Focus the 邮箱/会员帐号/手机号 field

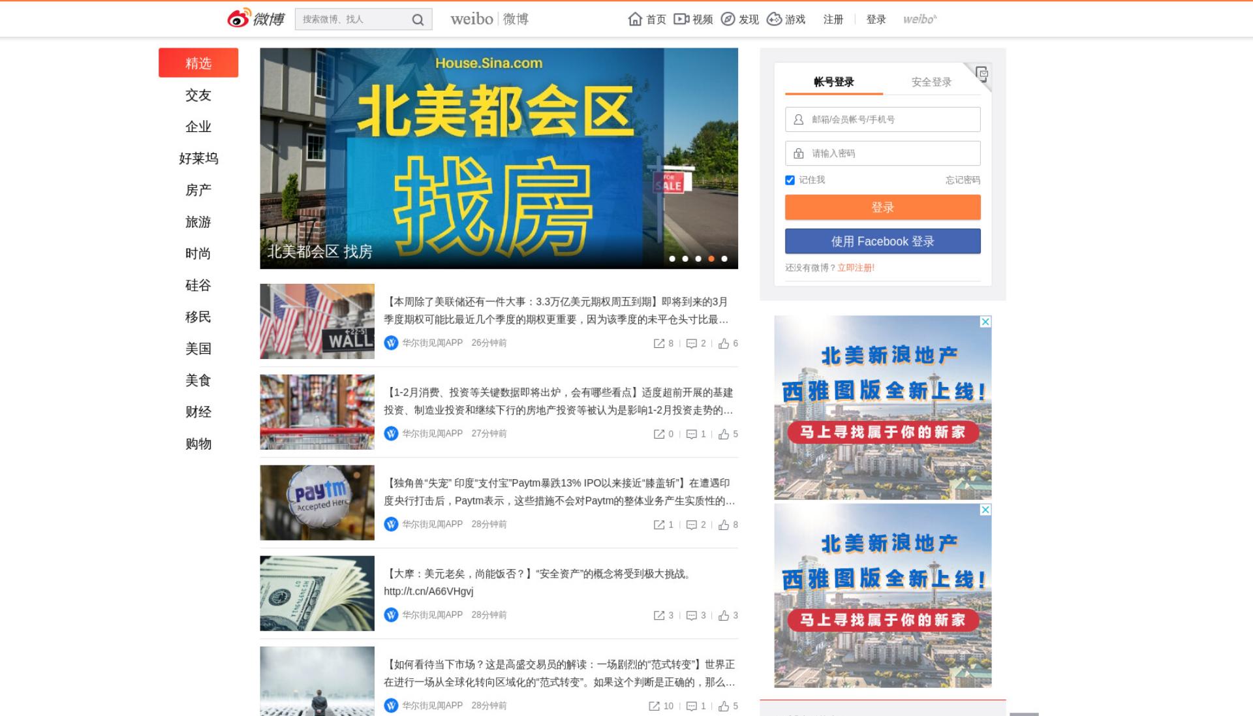pos(882,119)
